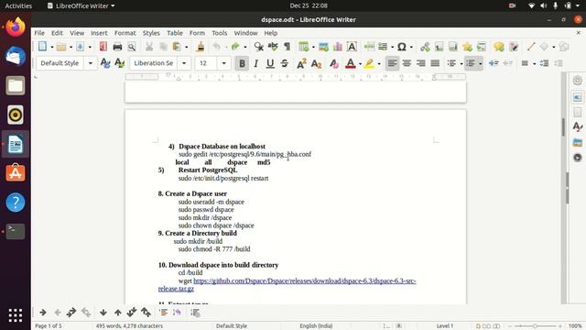Open the Styles menu
The image size is (586, 330).
151,33
